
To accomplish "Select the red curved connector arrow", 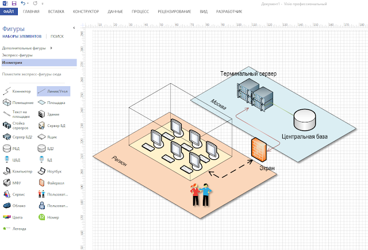I will click(258, 129).
